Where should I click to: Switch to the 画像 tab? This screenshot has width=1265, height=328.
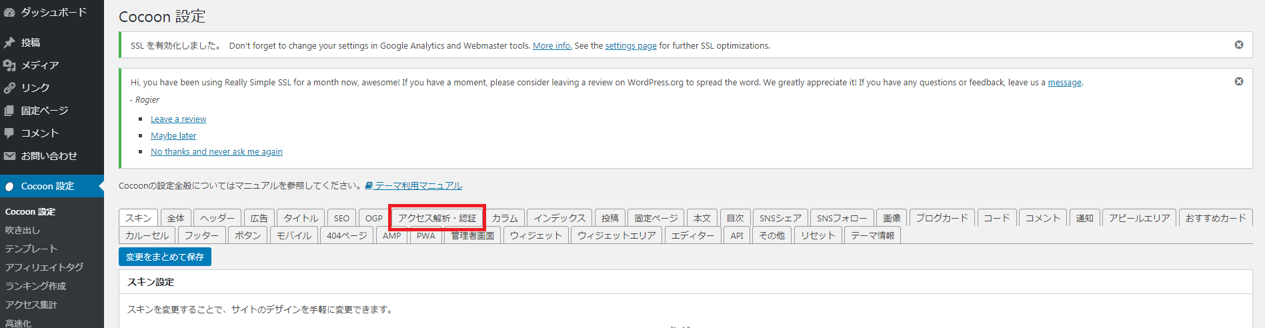click(x=892, y=218)
